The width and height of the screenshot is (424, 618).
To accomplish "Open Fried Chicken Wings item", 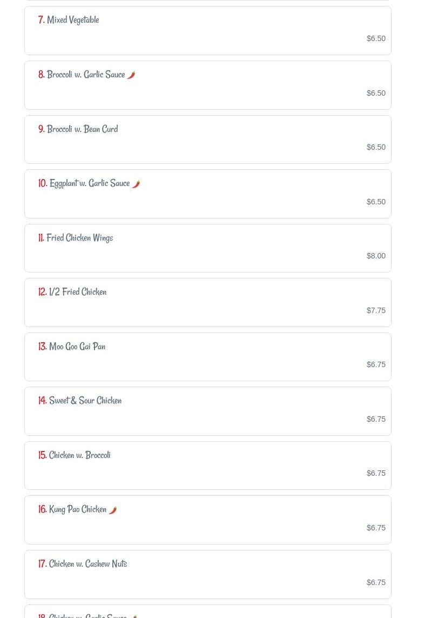I will point(79,238).
